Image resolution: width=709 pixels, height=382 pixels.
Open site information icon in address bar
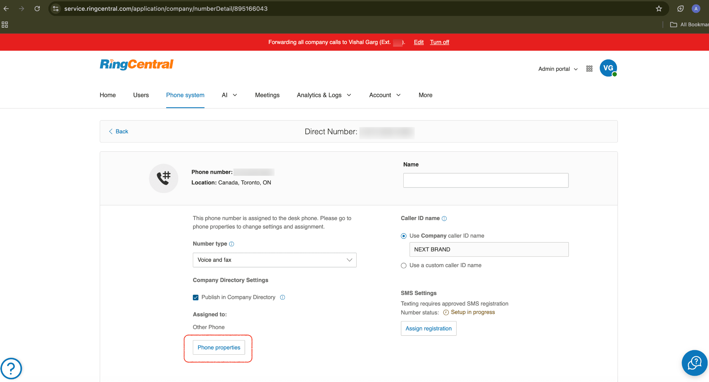56,9
